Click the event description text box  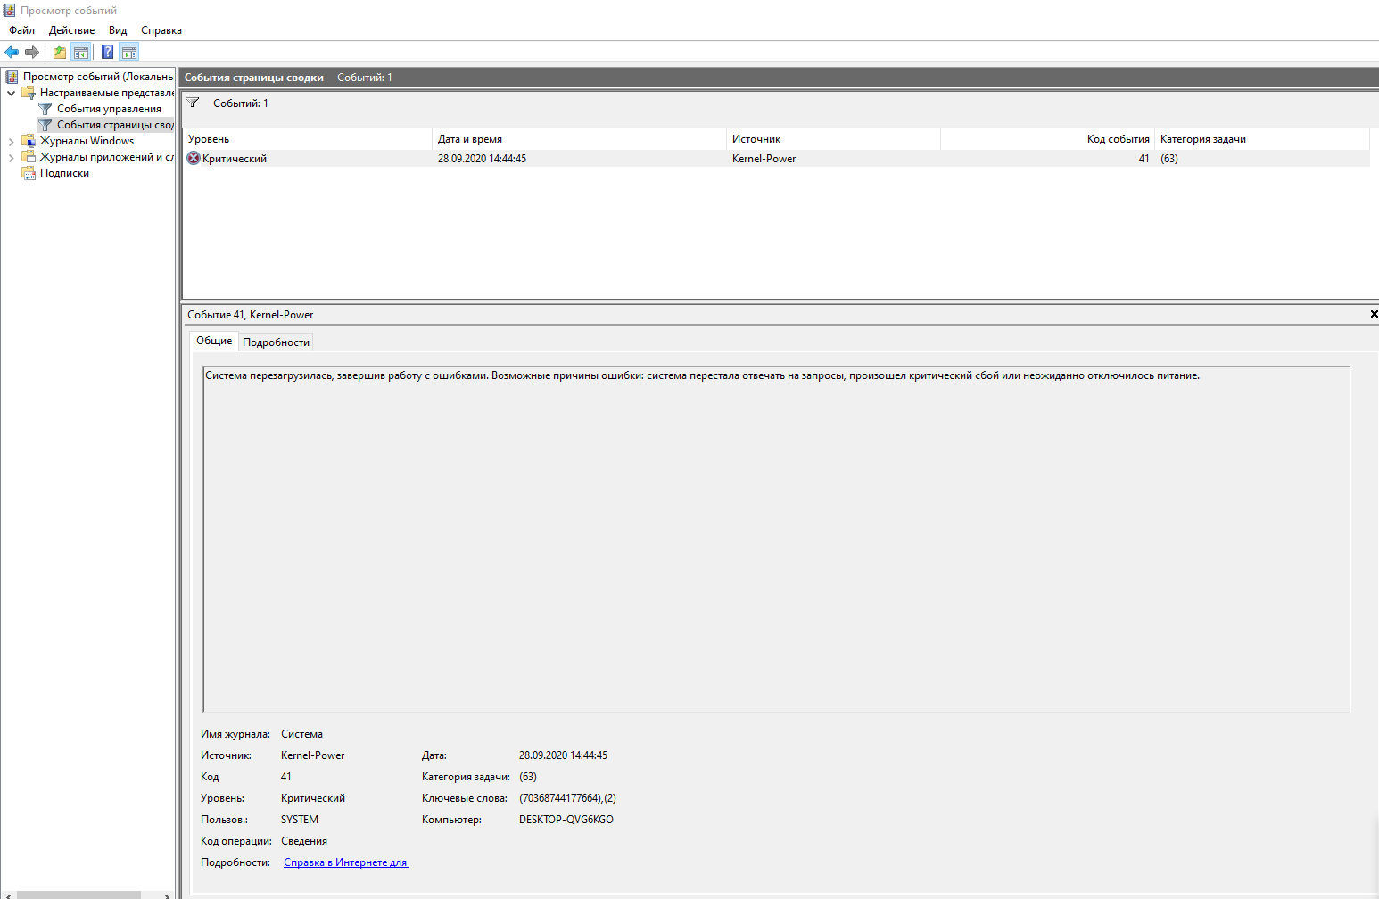(777, 539)
